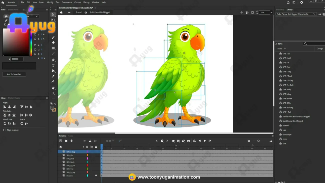This screenshot has height=183, width=325.
Task: Play the timeline animation
Action: pos(205,141)
